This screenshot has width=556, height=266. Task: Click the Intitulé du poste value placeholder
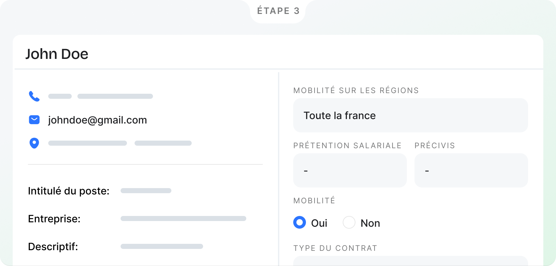[146, 191]
